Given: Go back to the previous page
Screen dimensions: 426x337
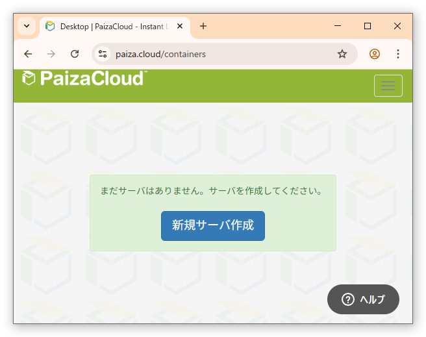Looking at the screenshot, I should pos(29,54).
